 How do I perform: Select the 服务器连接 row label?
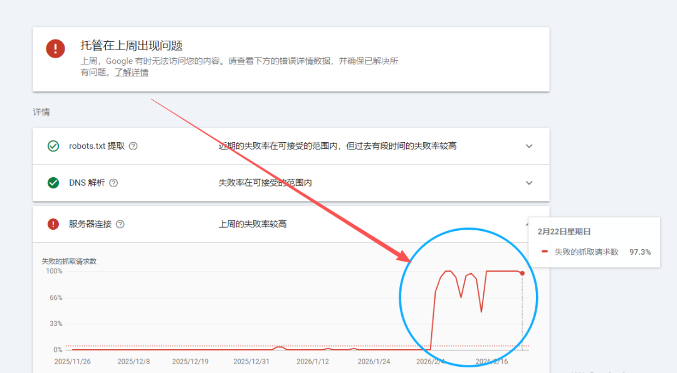tap(90, 224)
